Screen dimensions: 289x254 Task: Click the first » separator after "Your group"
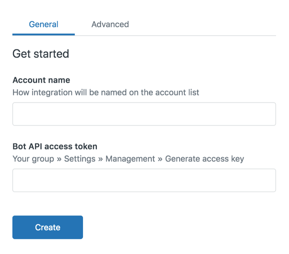[59, 159]
